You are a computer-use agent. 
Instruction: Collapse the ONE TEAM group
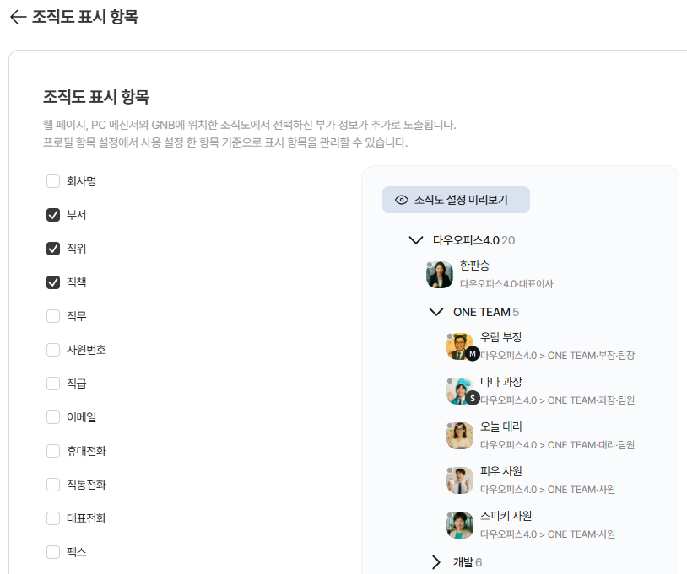tap(436, 312)
